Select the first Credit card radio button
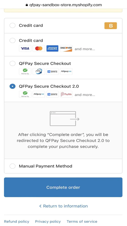127x226 pixels. point(13,26)
